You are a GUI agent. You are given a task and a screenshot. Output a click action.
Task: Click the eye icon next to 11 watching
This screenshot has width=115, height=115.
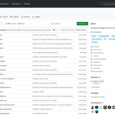91,65
